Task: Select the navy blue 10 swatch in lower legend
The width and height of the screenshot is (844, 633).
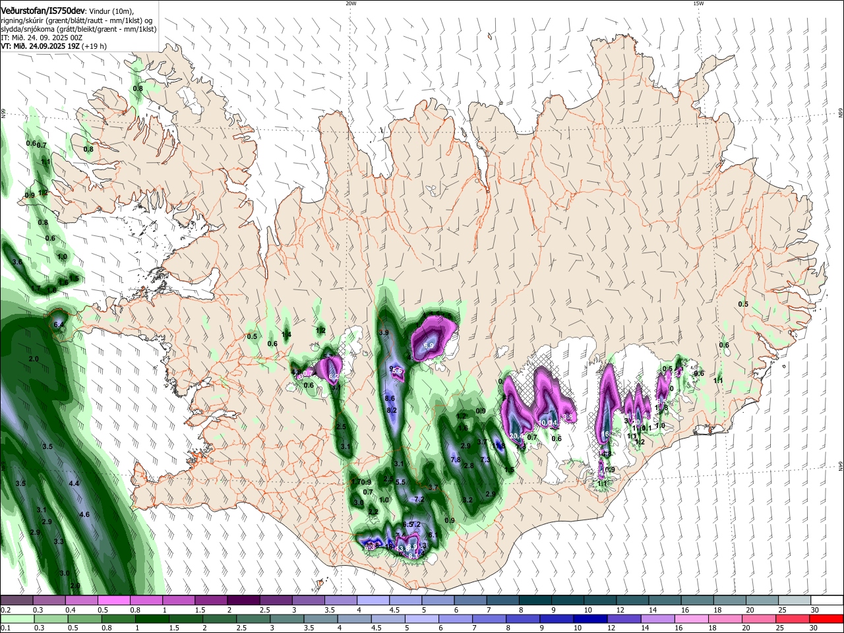Action: pyautogui.click(x=590, y=618)
